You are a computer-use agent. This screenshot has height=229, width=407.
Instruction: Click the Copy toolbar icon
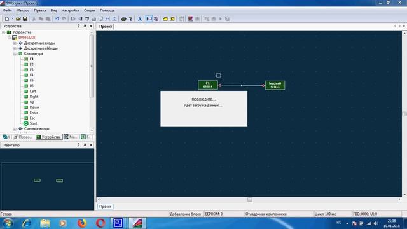(x=41, y=18)
